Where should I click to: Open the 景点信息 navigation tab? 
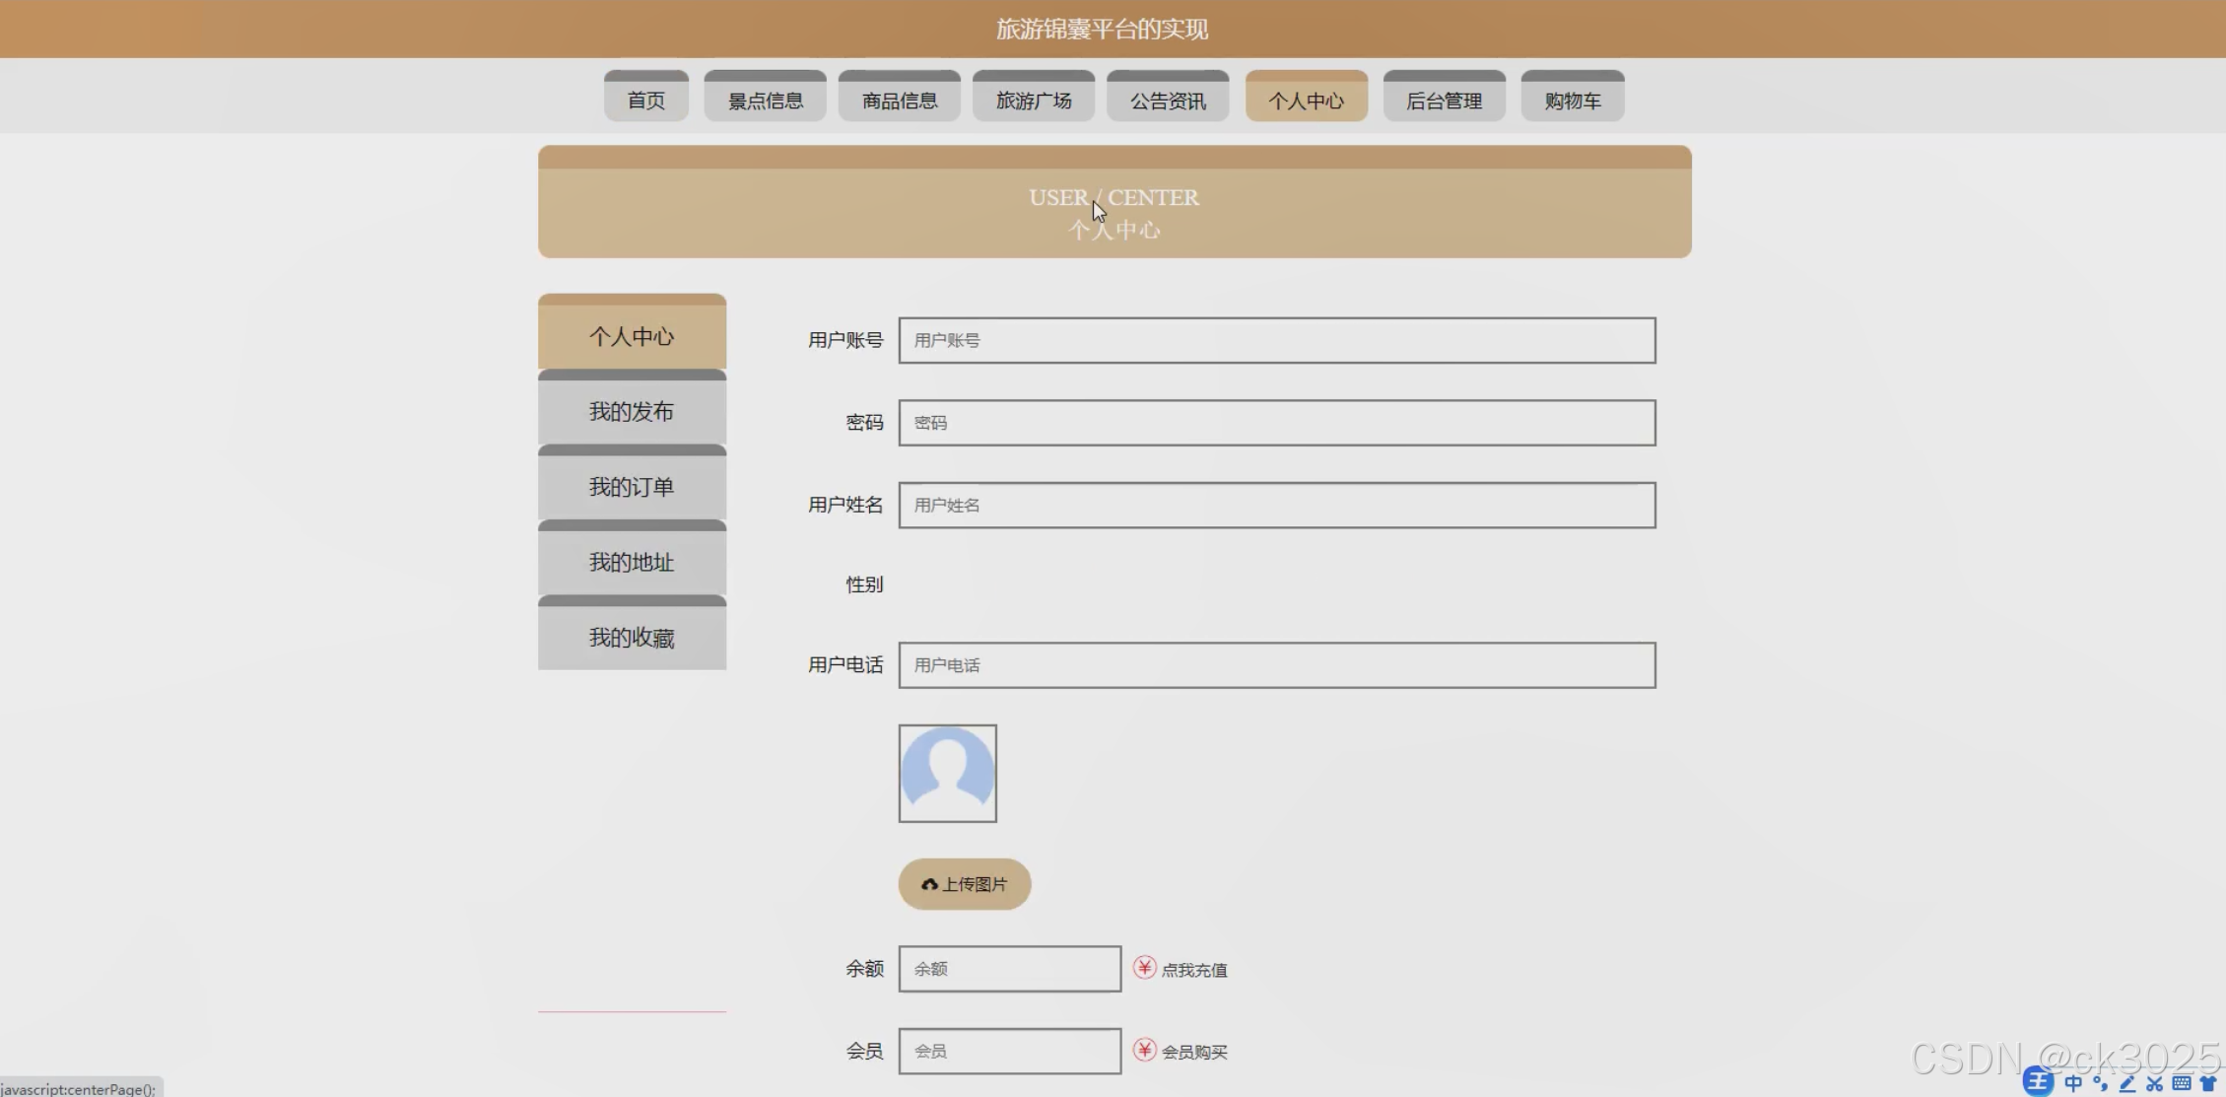coord(765,100)
